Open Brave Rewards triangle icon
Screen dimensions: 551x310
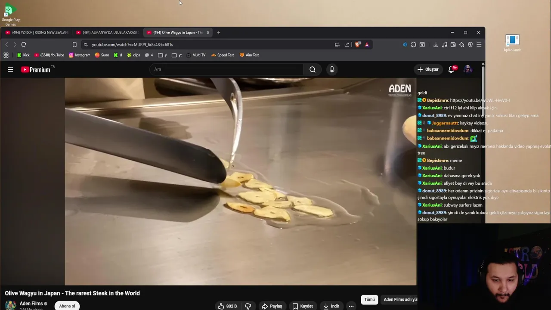(x=367, y=44)
